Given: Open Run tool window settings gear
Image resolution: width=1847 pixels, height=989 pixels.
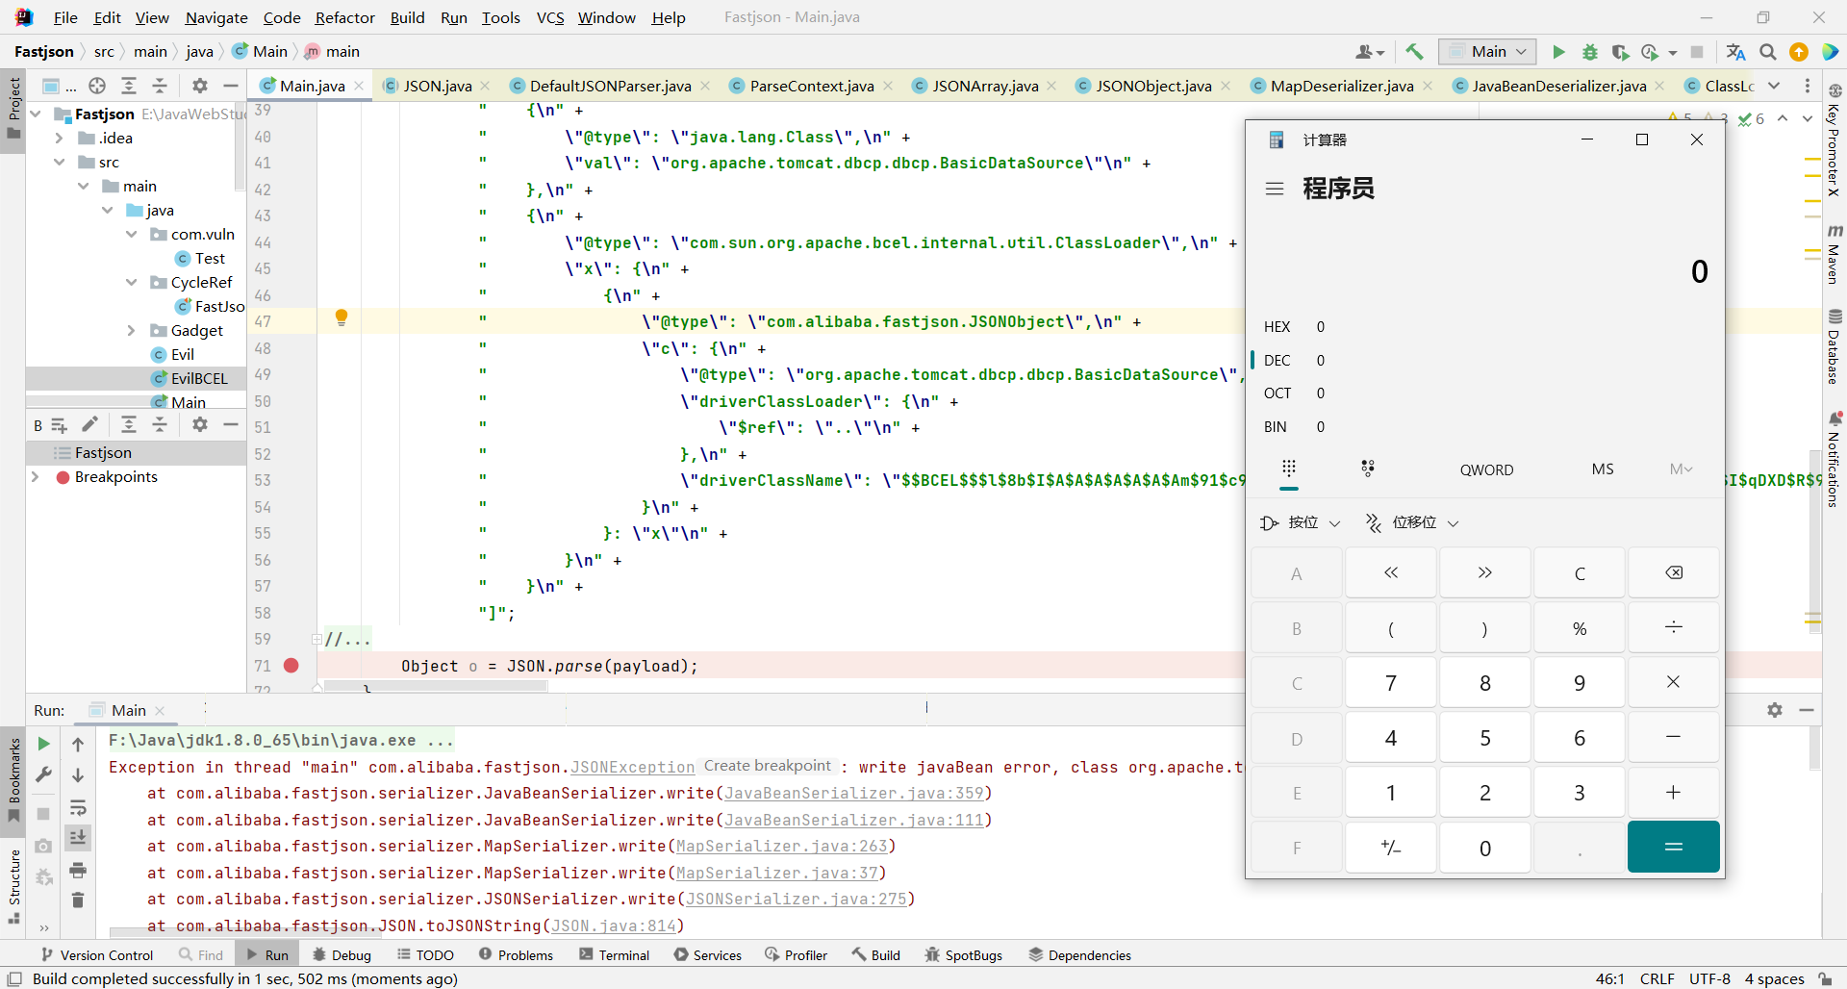Looking at the screenshot, I should point(1775,710).
